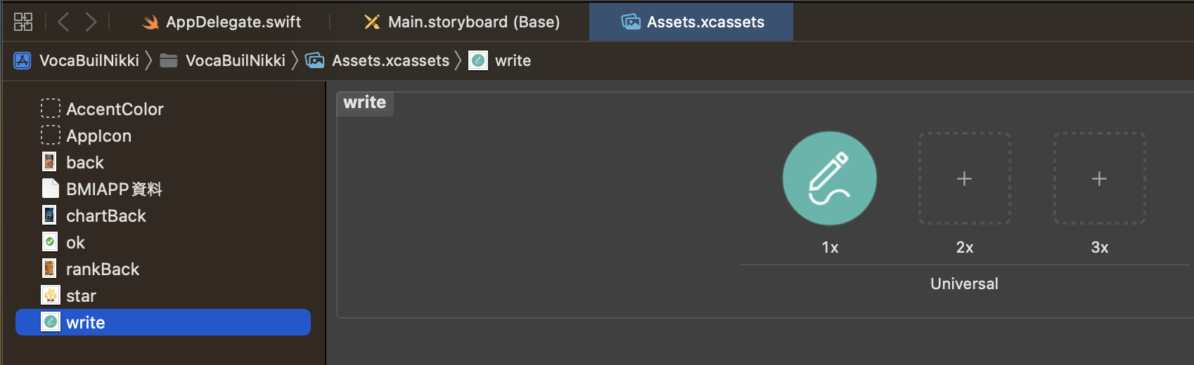This screenshot has width=1194, height=365.
Task: Click the empty 2x image slot
Action: pos(964,178)
